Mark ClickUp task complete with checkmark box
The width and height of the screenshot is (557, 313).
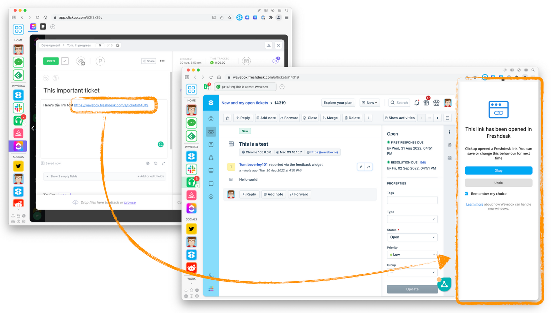(65, 61)
